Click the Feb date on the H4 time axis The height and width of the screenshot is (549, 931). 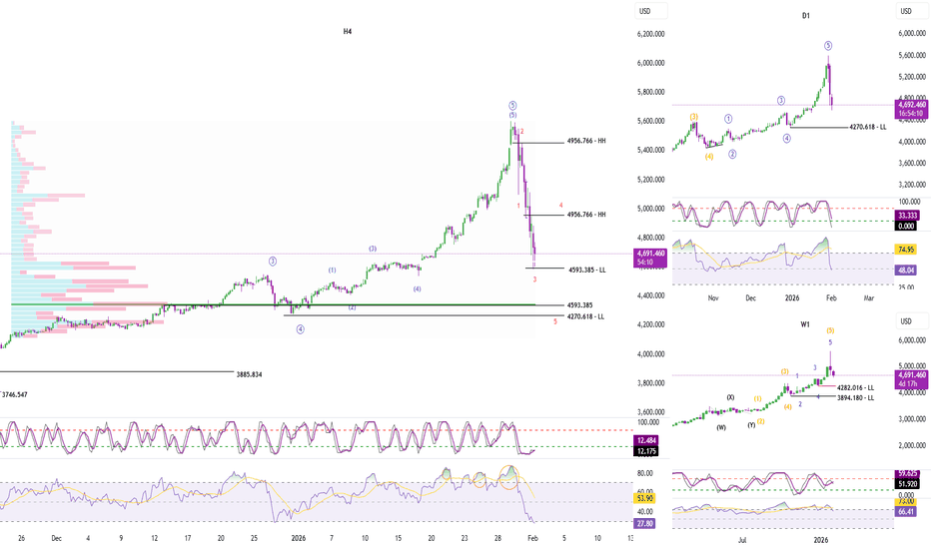click(532, 538)
